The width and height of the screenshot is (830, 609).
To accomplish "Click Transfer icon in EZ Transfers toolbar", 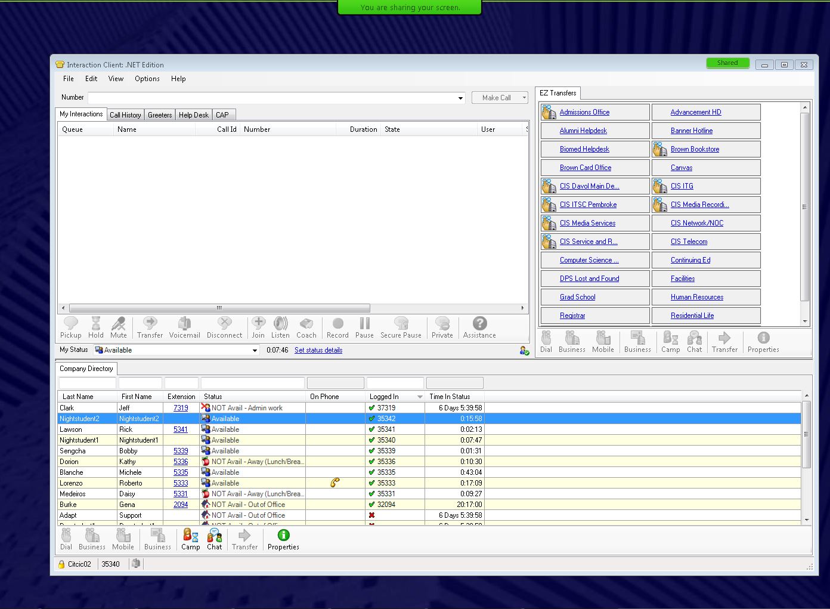I will point(724,338).
